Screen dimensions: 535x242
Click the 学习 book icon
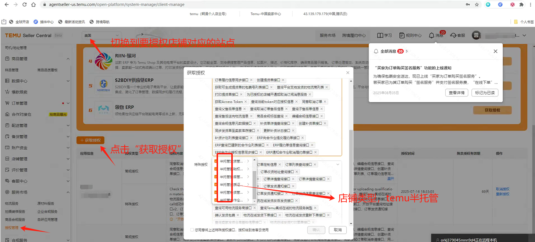coord(380,36)
